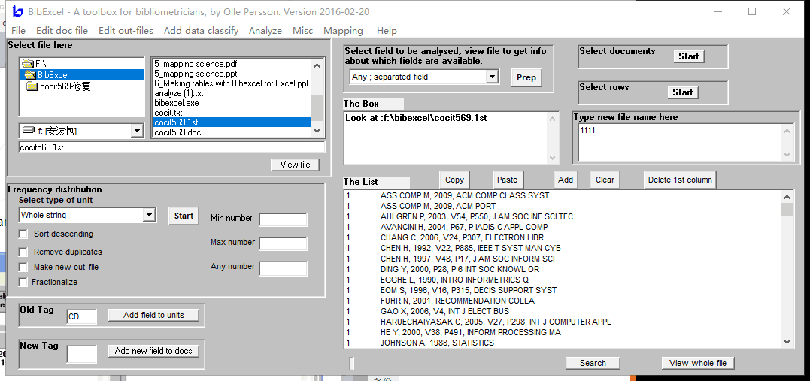Click Delete 1st column button
Screen dimensions: 810x381
(x=680, y=180)
